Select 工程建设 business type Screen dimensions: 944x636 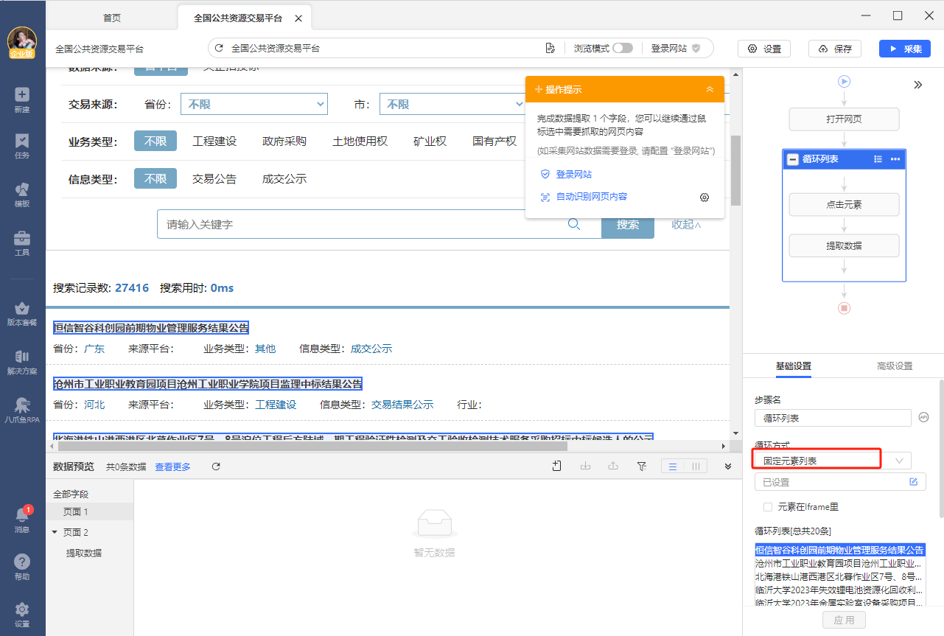coord(214,141)
